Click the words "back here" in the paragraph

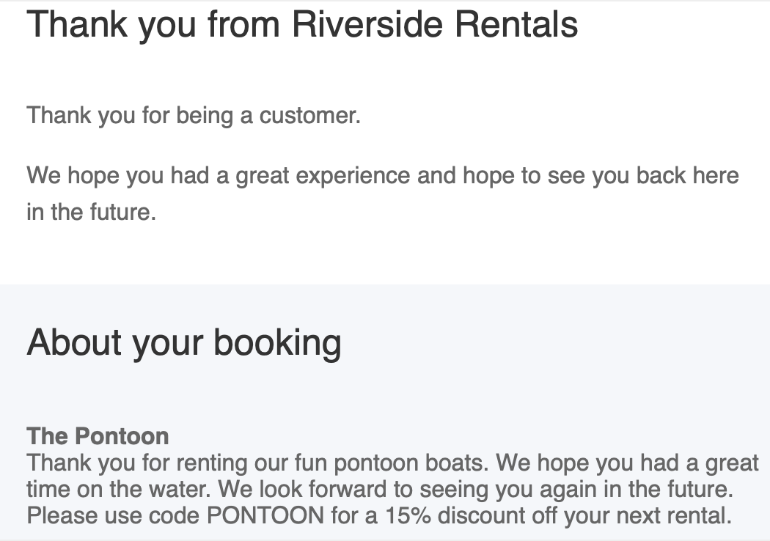[x=688, y=175]
